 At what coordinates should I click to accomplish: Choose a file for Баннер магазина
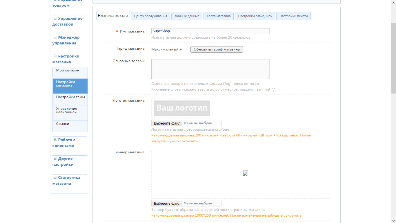point(167,204)
